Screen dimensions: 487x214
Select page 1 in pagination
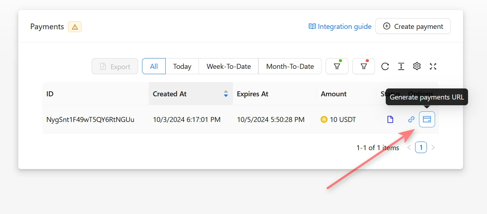tap(421, 147)
